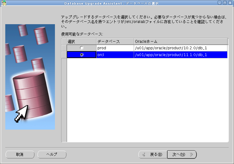Select the prod database radio button

point(82,48)
